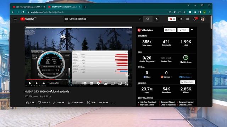Click the Reddit Upvotes icon
This screenshot has height=127, width=227.
tap(162, 77)
